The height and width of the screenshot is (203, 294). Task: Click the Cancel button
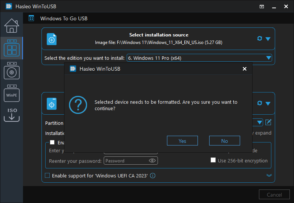click(x=274, y=195)
